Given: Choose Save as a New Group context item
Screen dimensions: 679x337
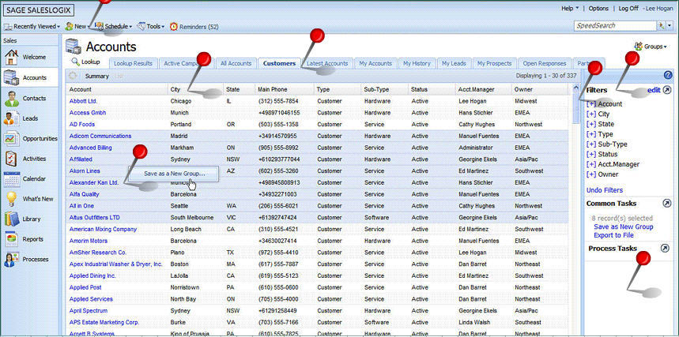Looking at the screenshot, I should point(174,174).
